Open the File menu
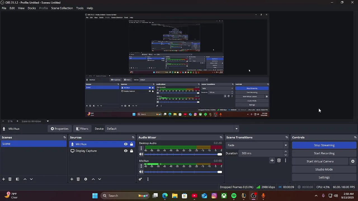 [x=4, y=8]
